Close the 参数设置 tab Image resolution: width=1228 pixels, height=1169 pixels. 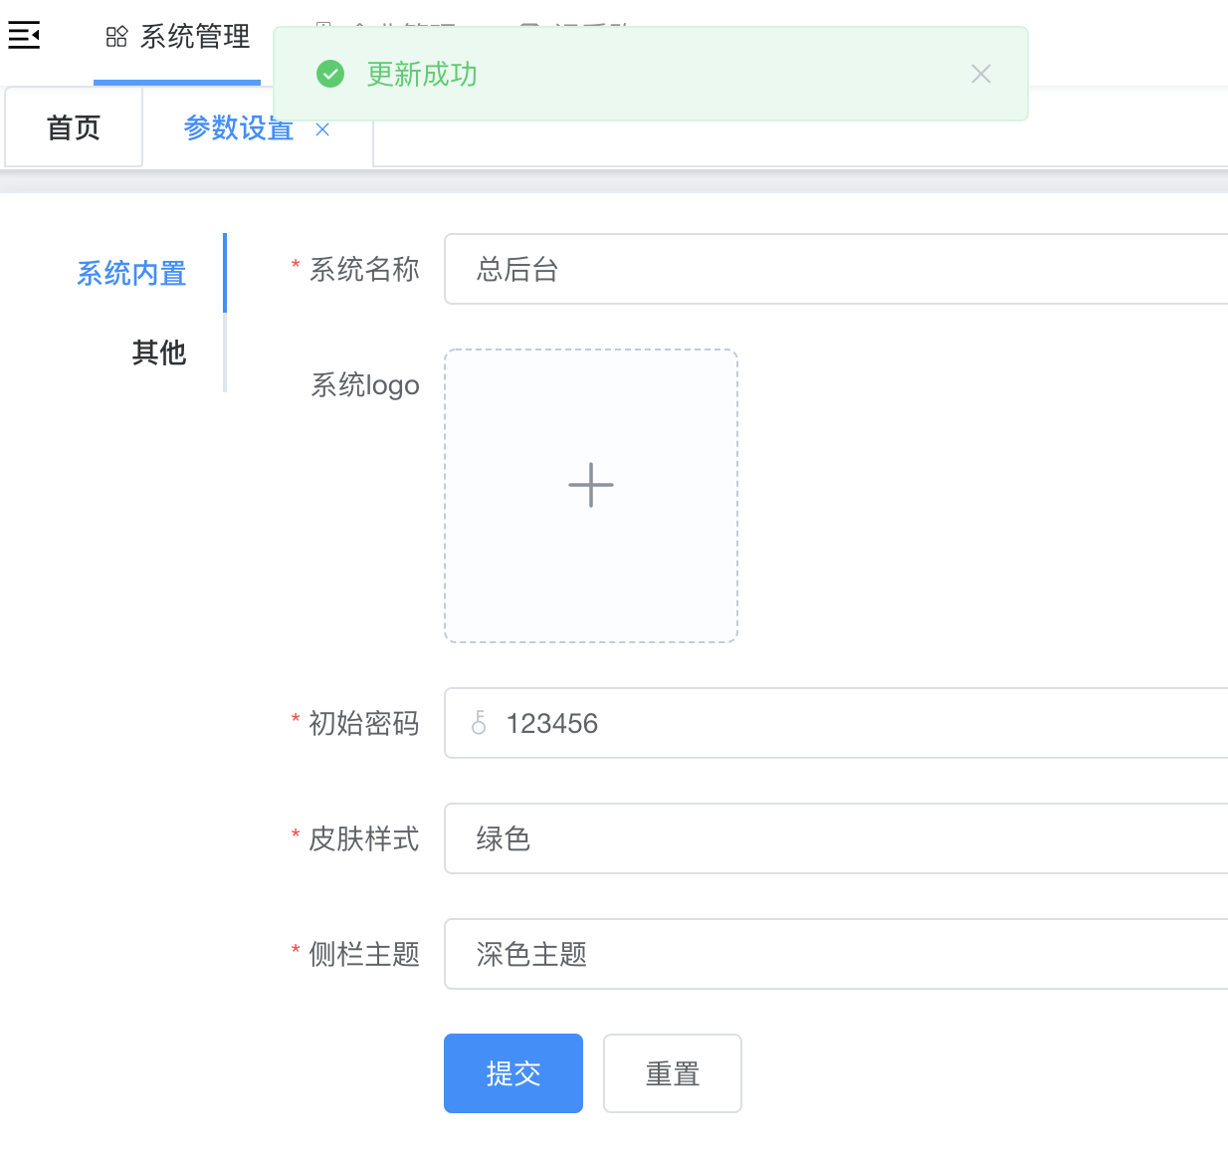pyautogui.click(x=321, y=129)
